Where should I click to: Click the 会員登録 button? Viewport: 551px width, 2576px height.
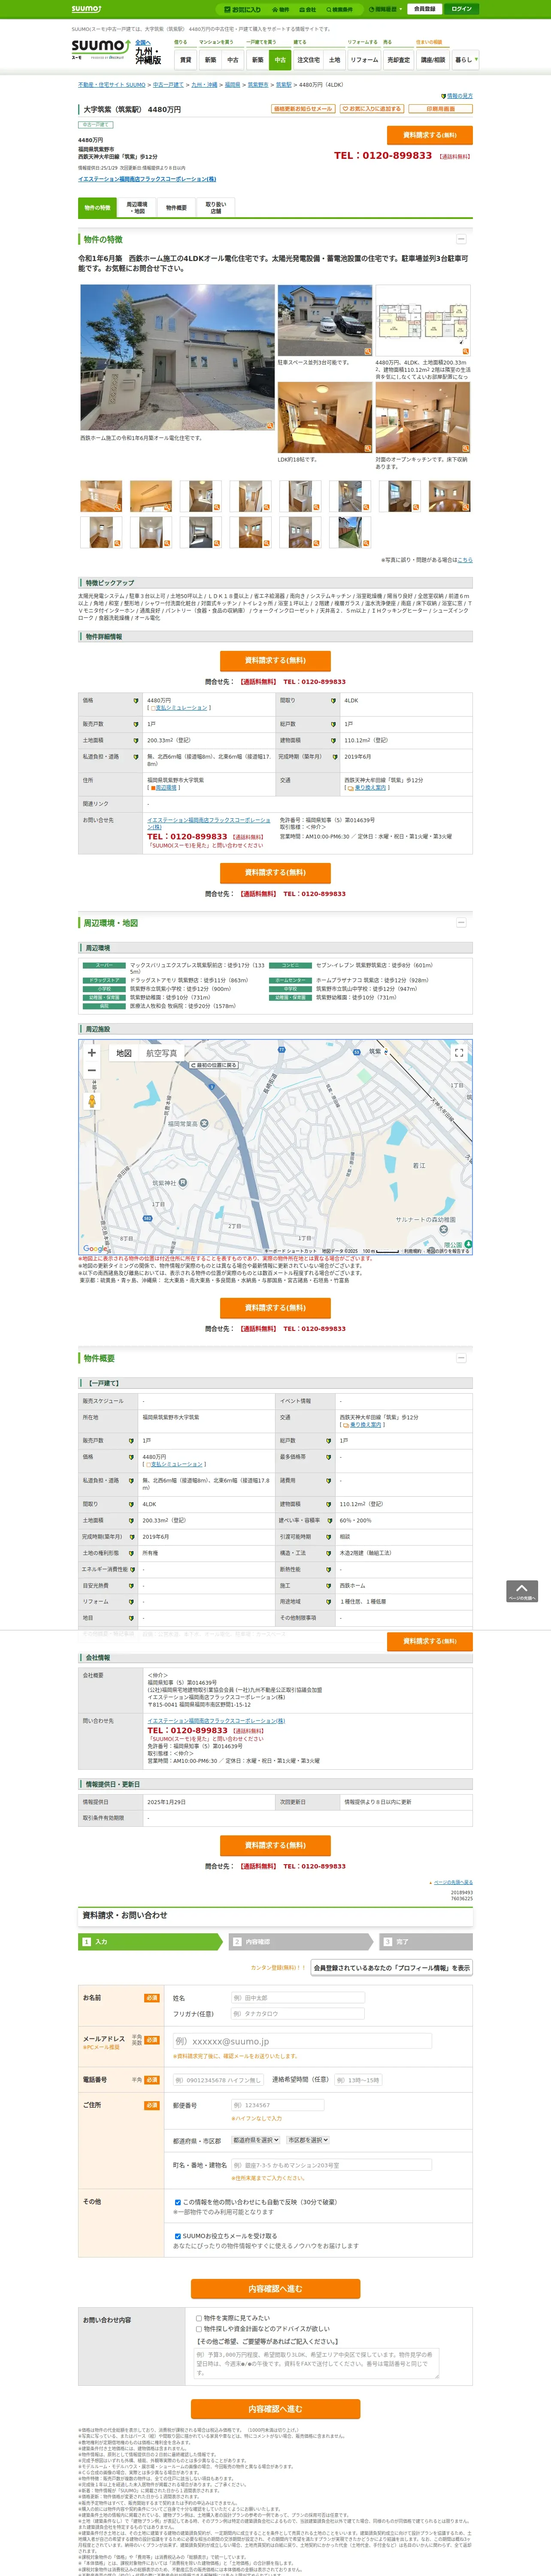point(424,9)
